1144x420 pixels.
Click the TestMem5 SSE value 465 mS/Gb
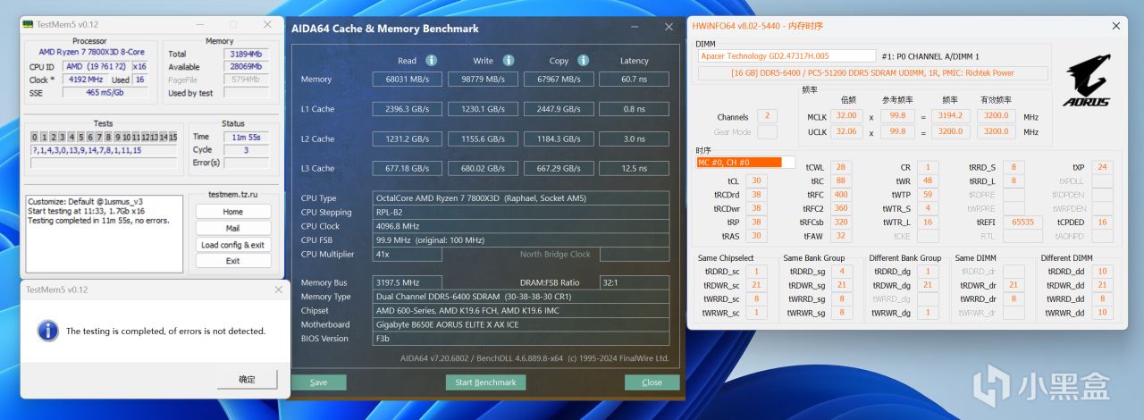click(105, 92)
